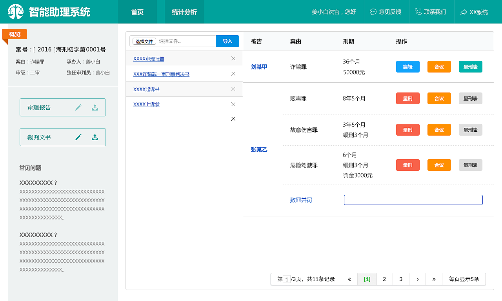The width and height of the screenshot is (502, 301).
Task: Click the page number input box
Action: 287,279
